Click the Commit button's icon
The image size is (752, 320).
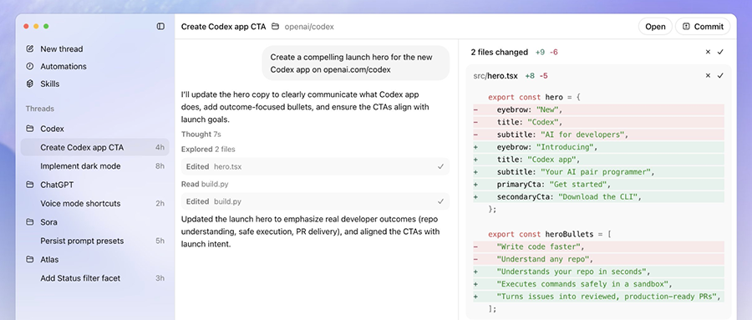686,27
